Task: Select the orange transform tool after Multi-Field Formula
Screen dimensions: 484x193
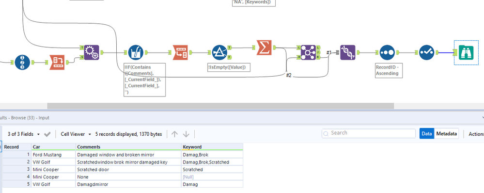Action: coord(180,52)
